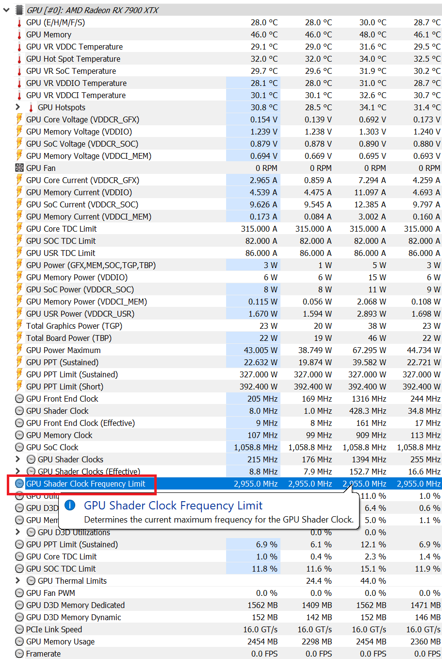The image size is (442, 659).
Task: Click lightning icon beside GPU Core TDC Limit
Action: point(19,228)
